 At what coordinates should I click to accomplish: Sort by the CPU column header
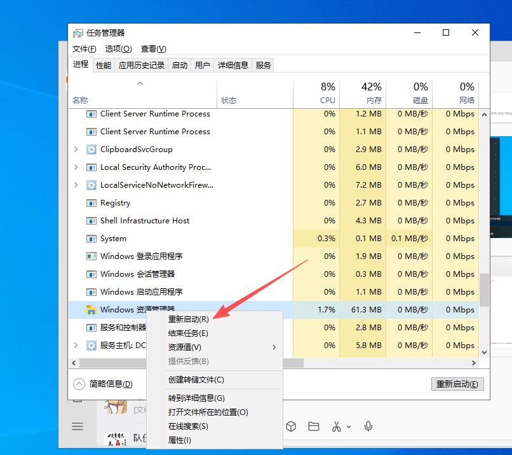coord(316,95)
